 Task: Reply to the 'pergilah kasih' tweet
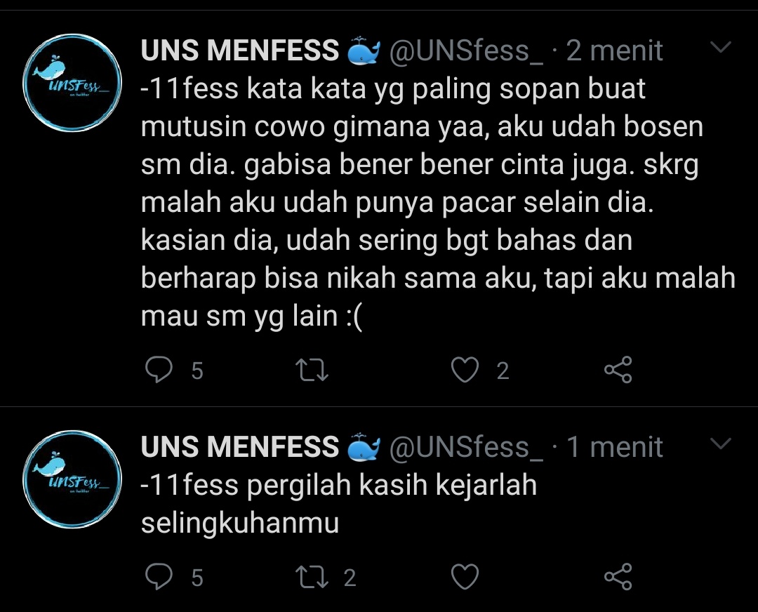[x=159, y=577]
